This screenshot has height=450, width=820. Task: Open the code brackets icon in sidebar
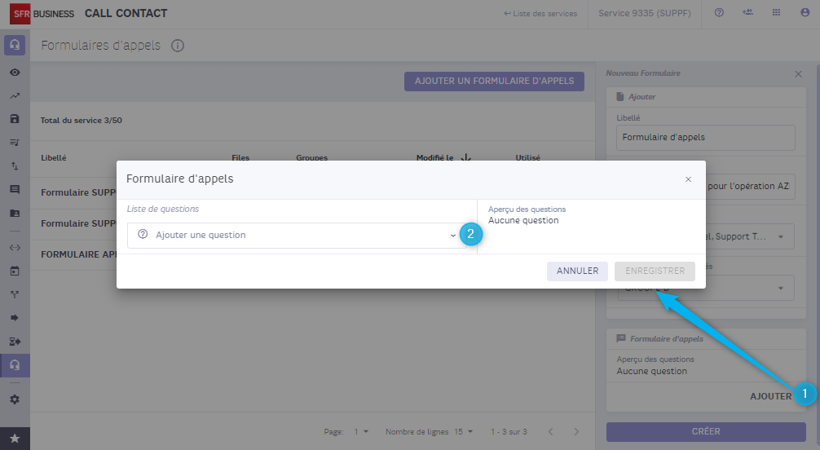[x=15, y=248]
